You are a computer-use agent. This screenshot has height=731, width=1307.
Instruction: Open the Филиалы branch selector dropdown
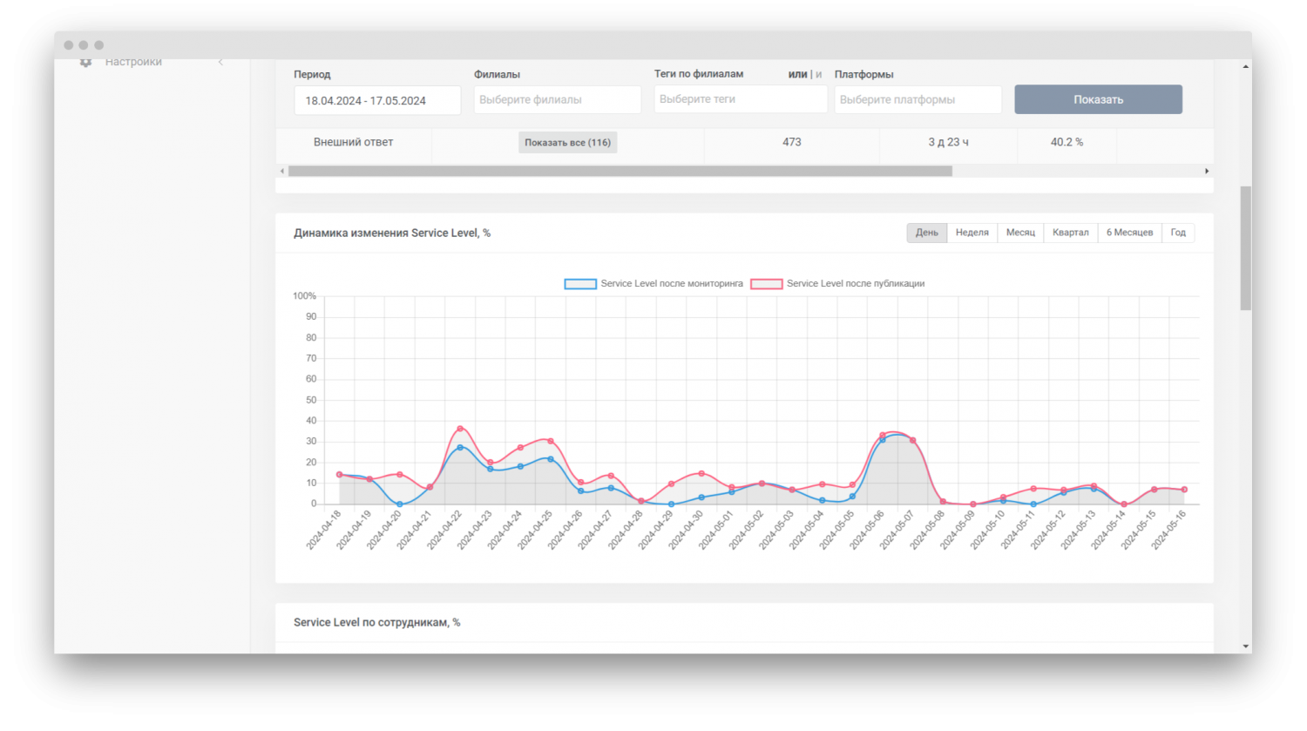(558, 100)
